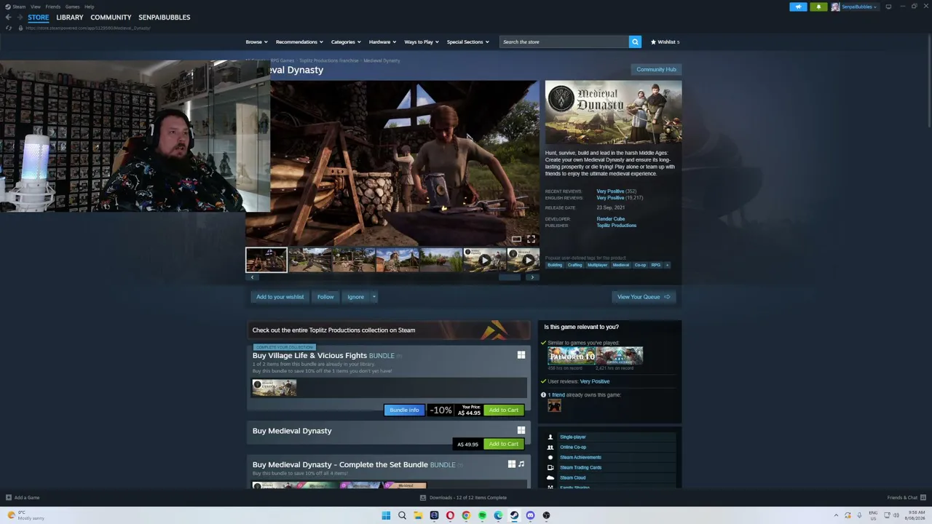Click the Toplitz Productions collection banner
Screen dimensions: 932x524
(x=389, y=330)
